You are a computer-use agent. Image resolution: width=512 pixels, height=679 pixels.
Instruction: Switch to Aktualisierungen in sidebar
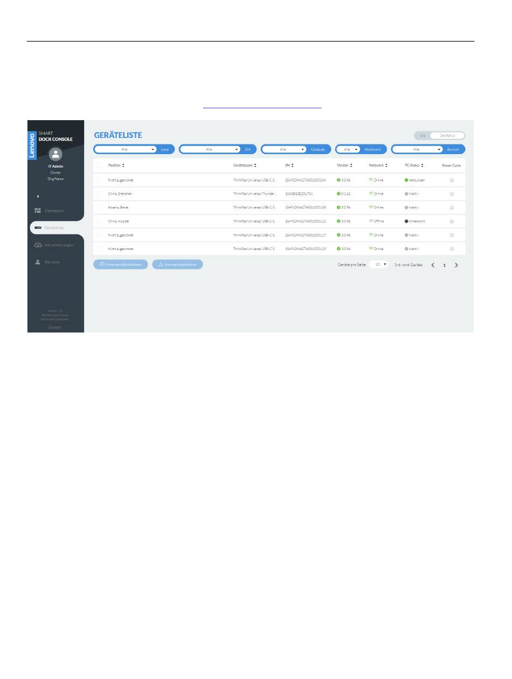click(54, 245)
